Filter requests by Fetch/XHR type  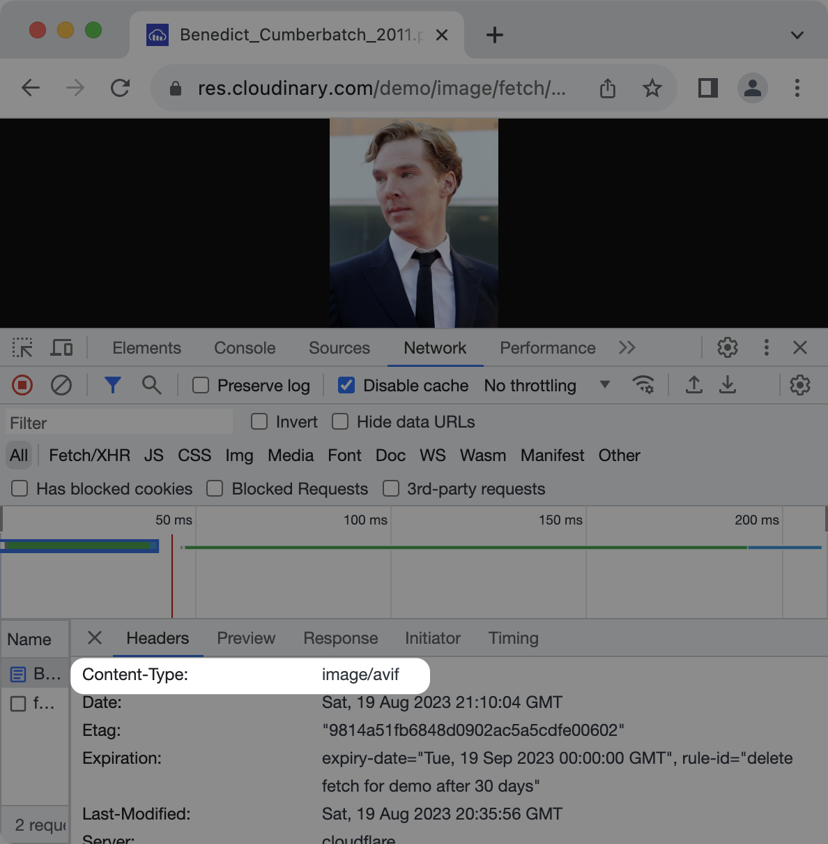pos(90,455)
